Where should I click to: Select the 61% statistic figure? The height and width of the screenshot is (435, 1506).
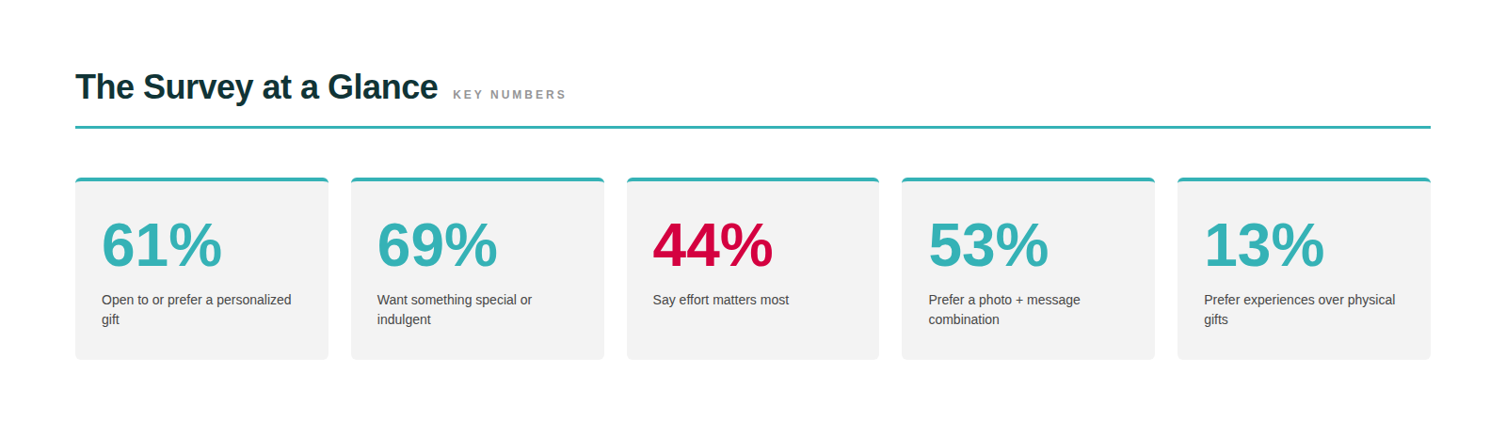point(162,245)
